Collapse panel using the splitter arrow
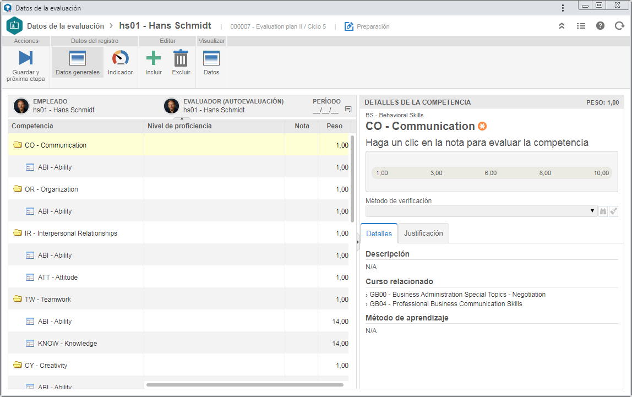The width and height of the screenshot is (632, 397). [358, 242]
